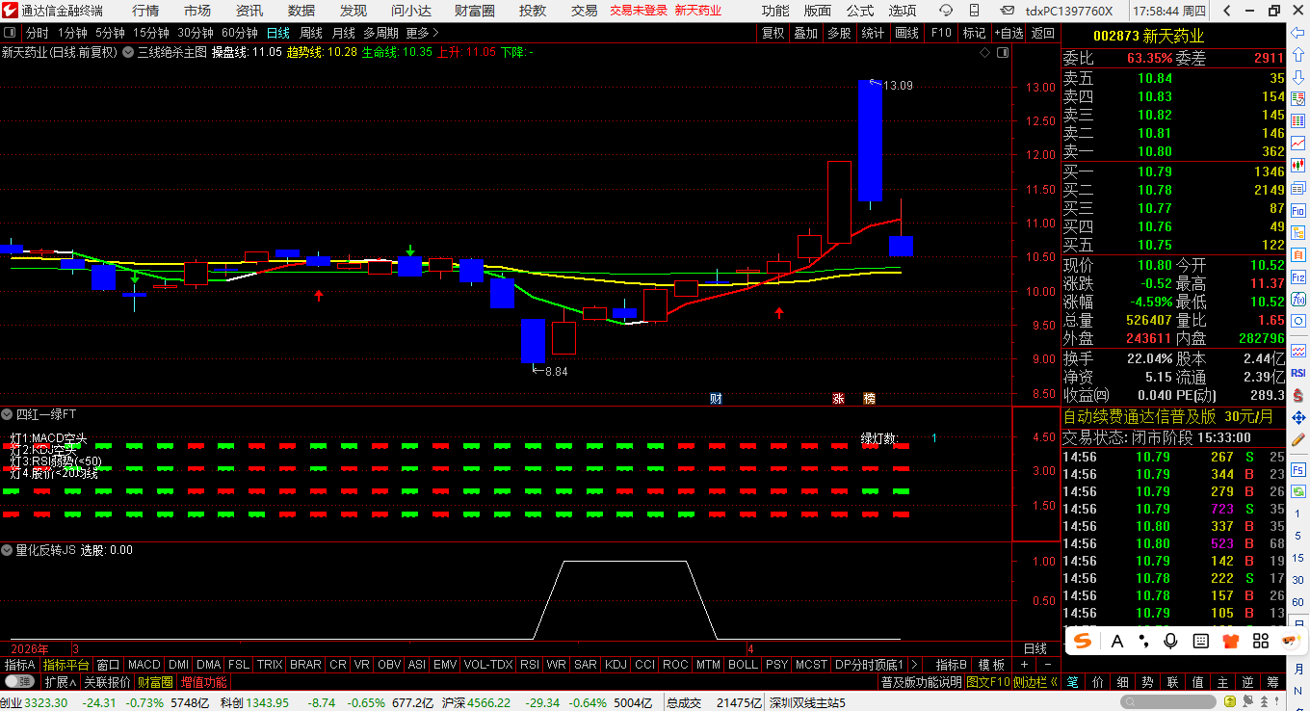The width and height of the screenshot is (1310, 711).
Task: Click 交易未登录 status link
Action: point(639,11)
